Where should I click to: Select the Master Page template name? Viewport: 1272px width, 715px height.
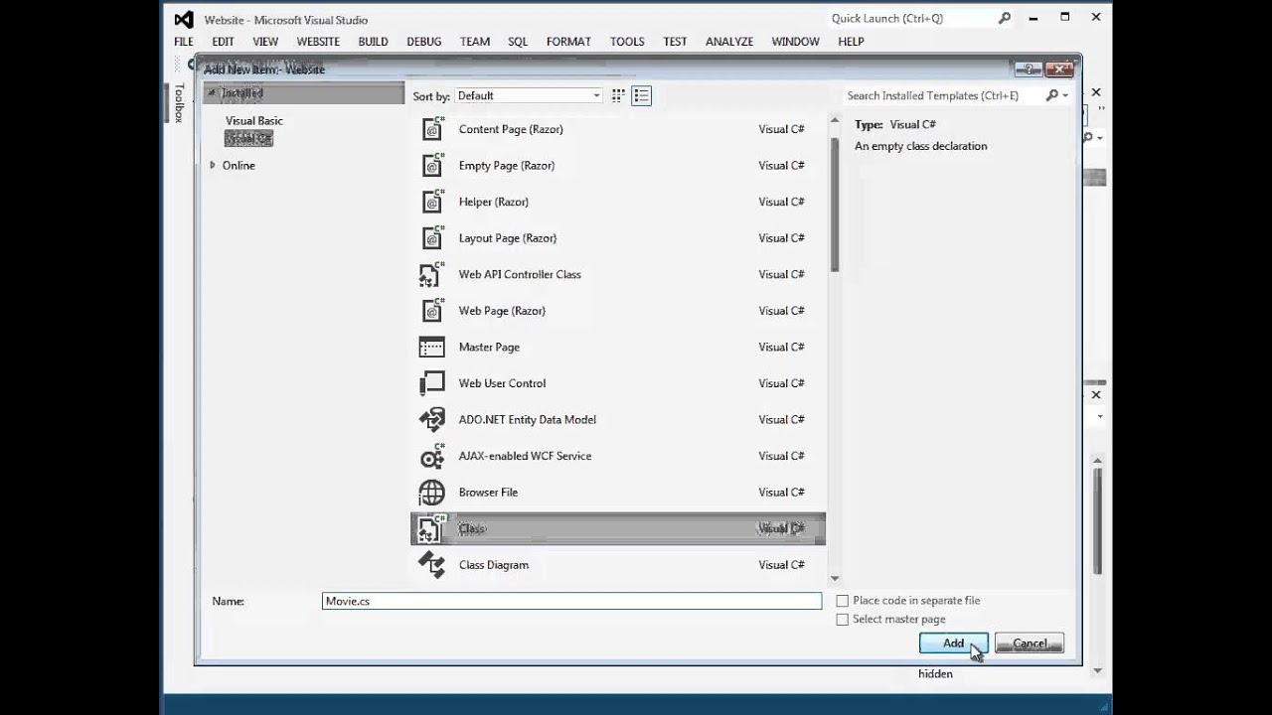point(489,347)
